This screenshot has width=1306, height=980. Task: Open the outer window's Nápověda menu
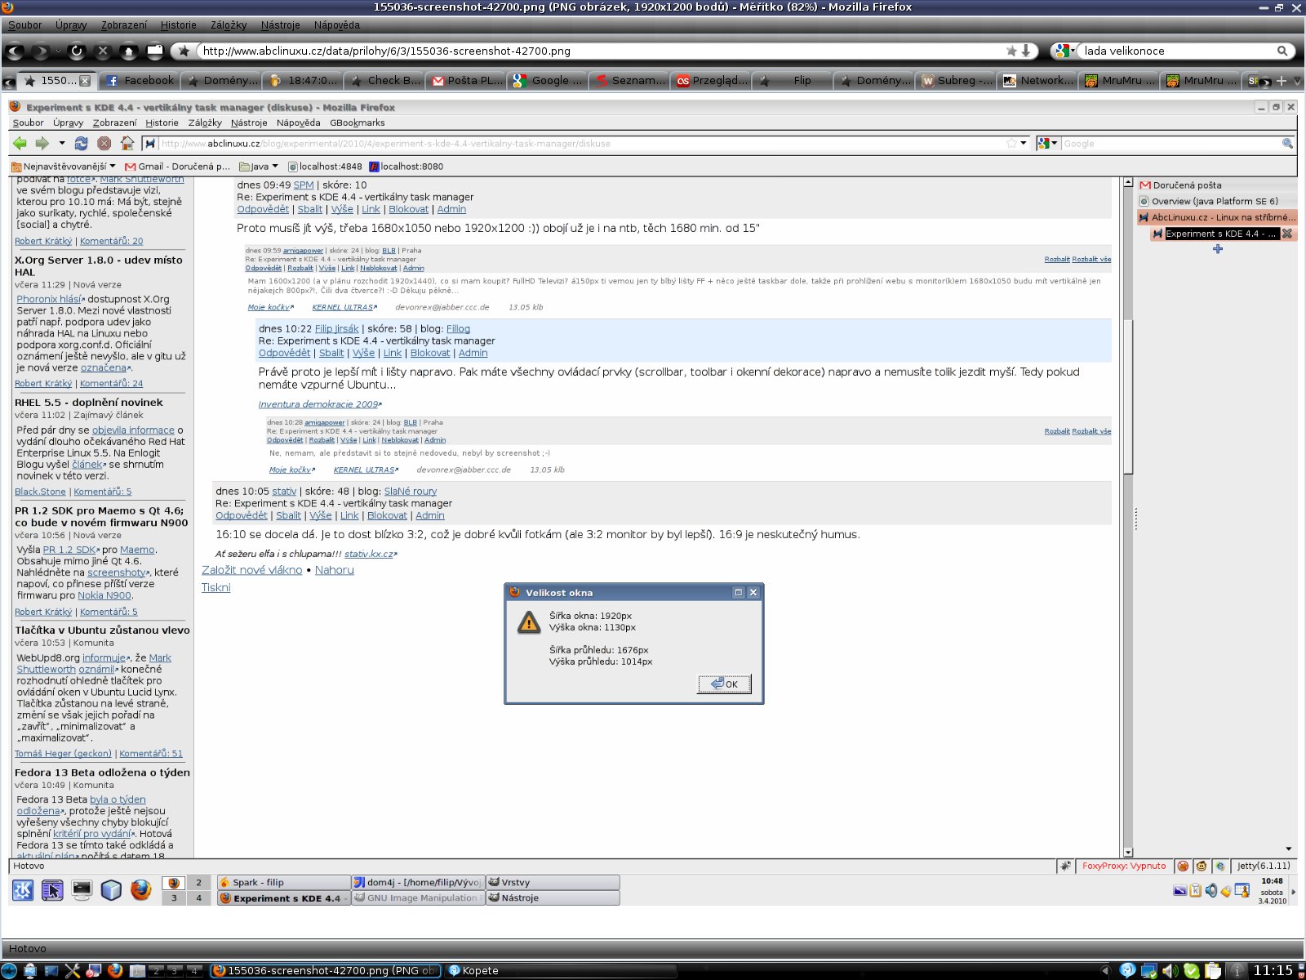click(x=336, y=25)
